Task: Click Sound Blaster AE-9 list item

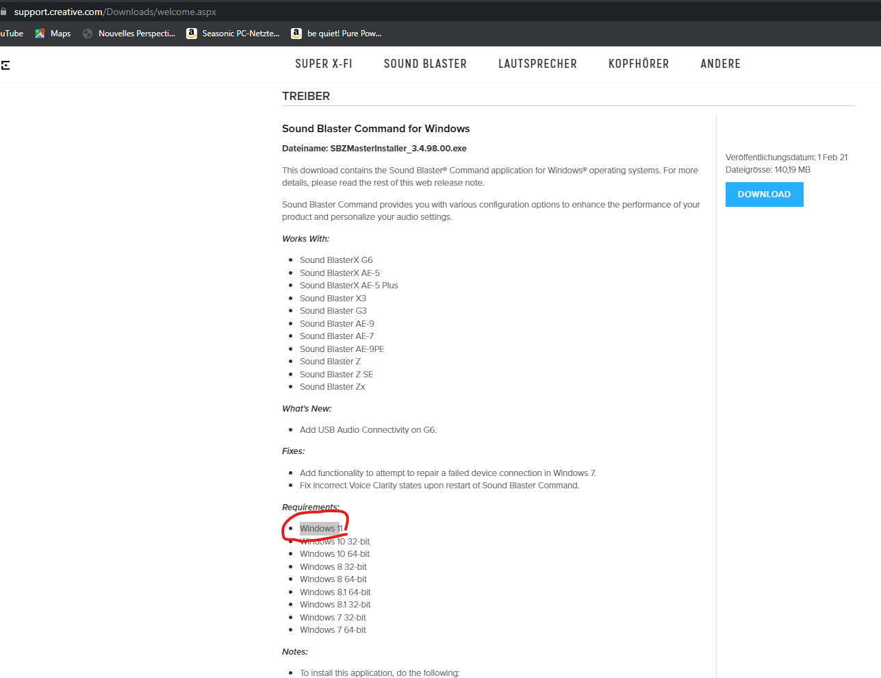Action: point(337,324)
